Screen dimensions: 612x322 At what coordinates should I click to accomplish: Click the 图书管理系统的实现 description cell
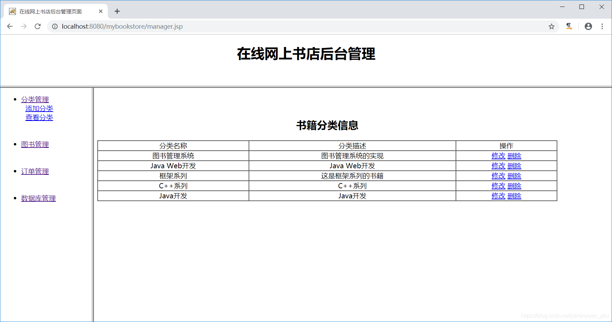pos(352,156)
